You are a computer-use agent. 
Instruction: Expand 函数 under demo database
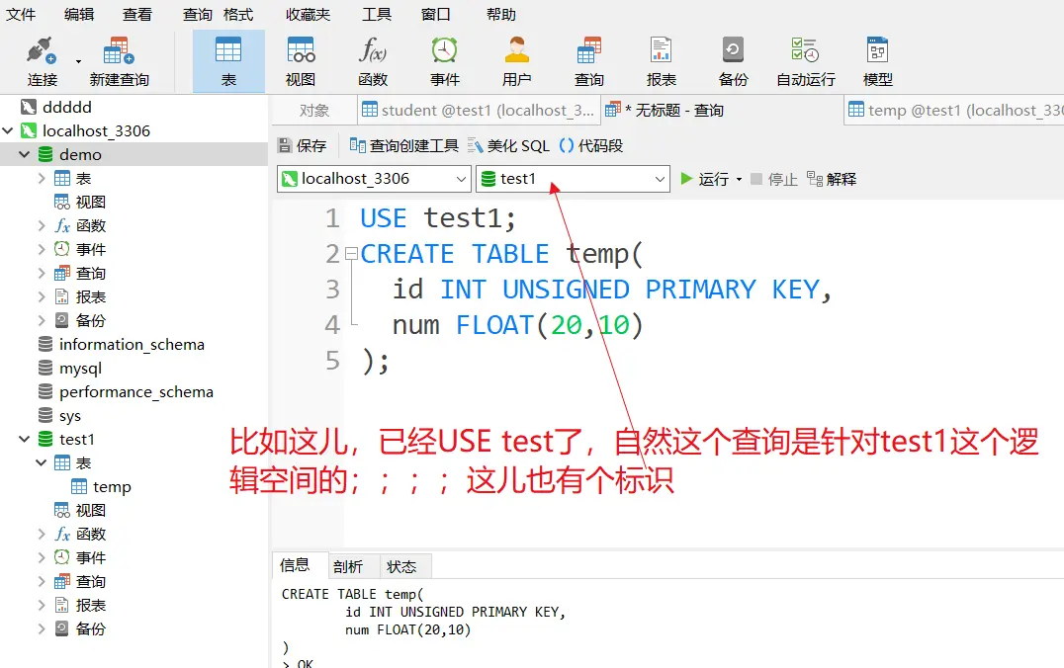pyautogui.click(x=42, y=226)
